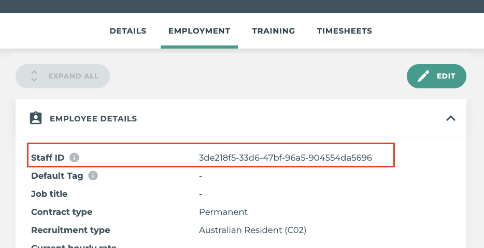Go to the Timesheets tab
Screen dimensions: 484x248
click(344, 31)
